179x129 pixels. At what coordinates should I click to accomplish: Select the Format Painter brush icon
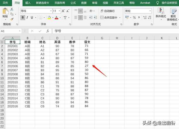click(12, 19)
